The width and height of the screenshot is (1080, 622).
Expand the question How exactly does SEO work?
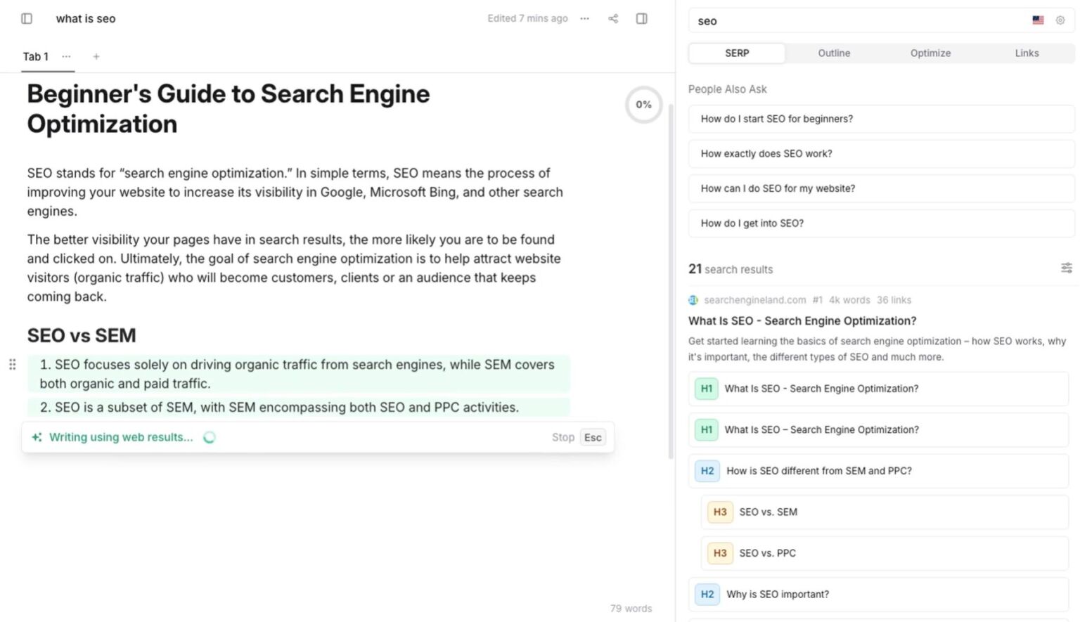(880, 153)
